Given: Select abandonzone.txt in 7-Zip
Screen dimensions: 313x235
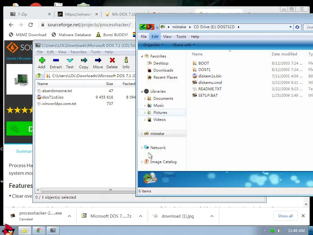Looking at the screenshot, I should [x=57, y=91].
